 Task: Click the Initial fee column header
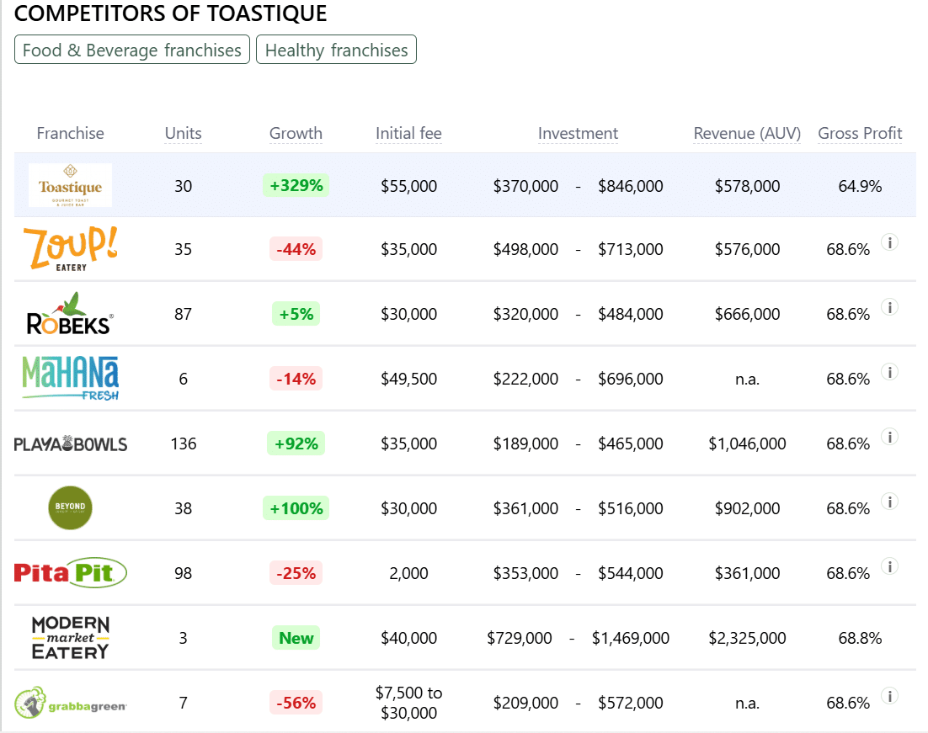coord(409,134)
